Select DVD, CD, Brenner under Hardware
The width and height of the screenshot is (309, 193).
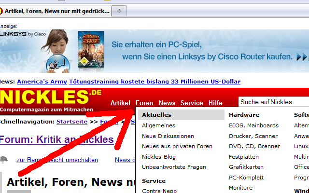pyautogui.click(x=254, y=146)
